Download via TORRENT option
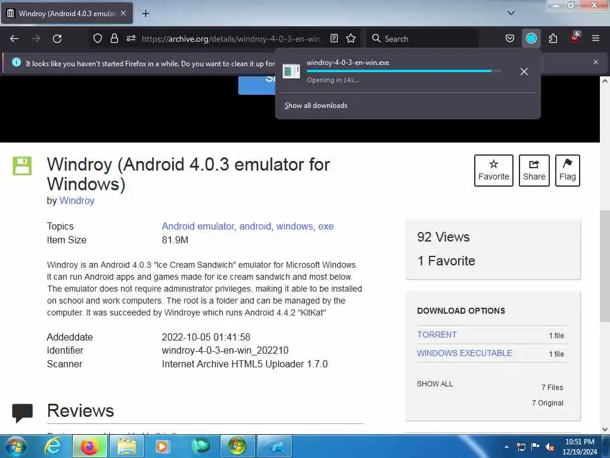 [437, 335]
